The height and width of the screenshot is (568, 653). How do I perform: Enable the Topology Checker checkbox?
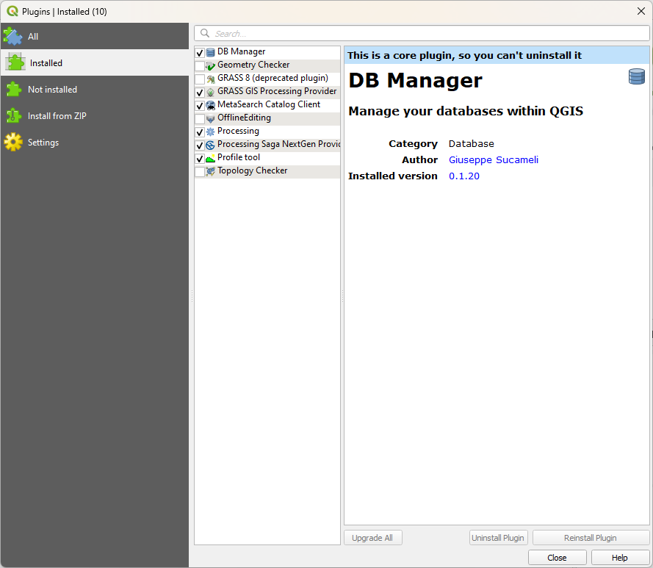(200, 172)
